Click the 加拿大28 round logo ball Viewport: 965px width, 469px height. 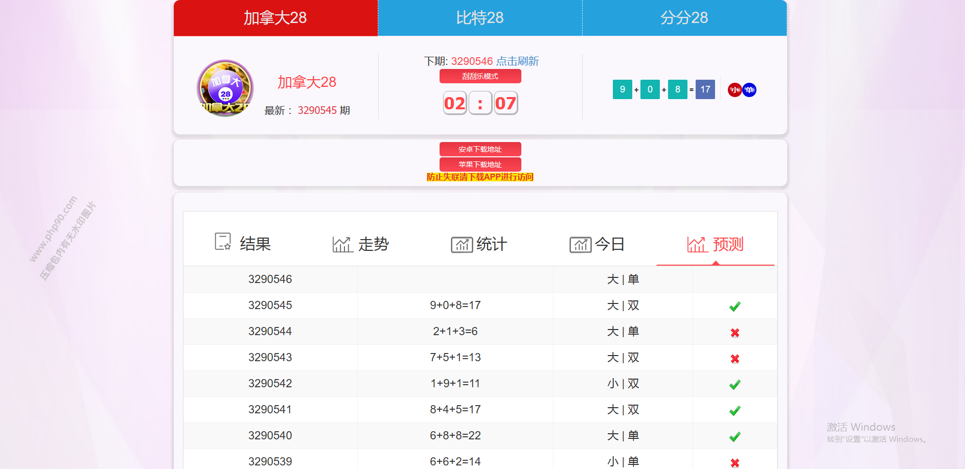pyautogui.click(x=225, y=88)
